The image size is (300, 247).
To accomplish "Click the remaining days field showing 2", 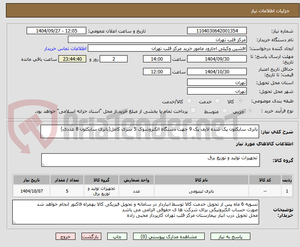I will pos(114,59).
